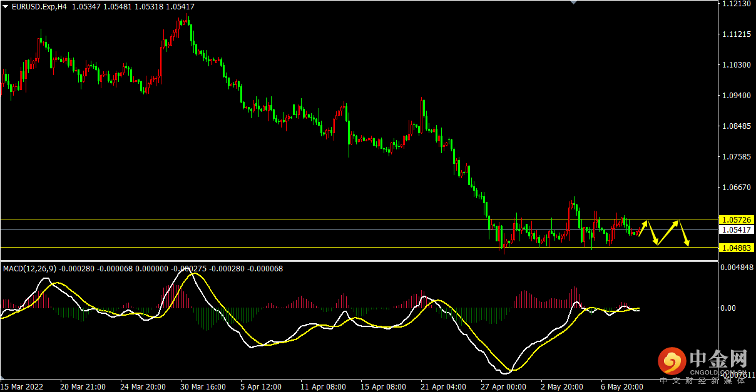Select the 15 Mar 2022 date label
756x392 pixels.
click(x=21, y=386)
